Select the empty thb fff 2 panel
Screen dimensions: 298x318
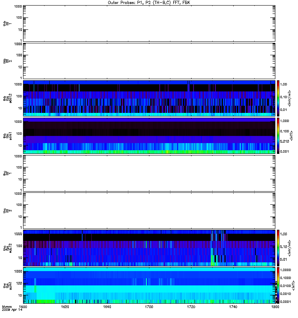coord(149,61)
